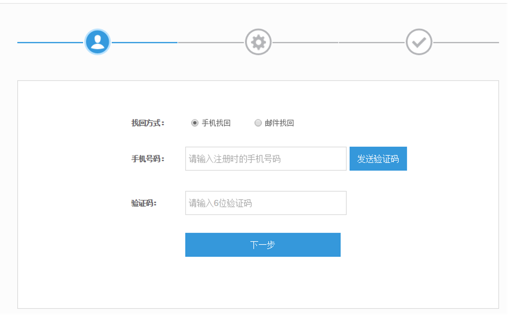Image resolution: width=514 pixels, height=320 pixels.
Task: Select the person silhouette inside the blue circle
Action: coord(97,42)
